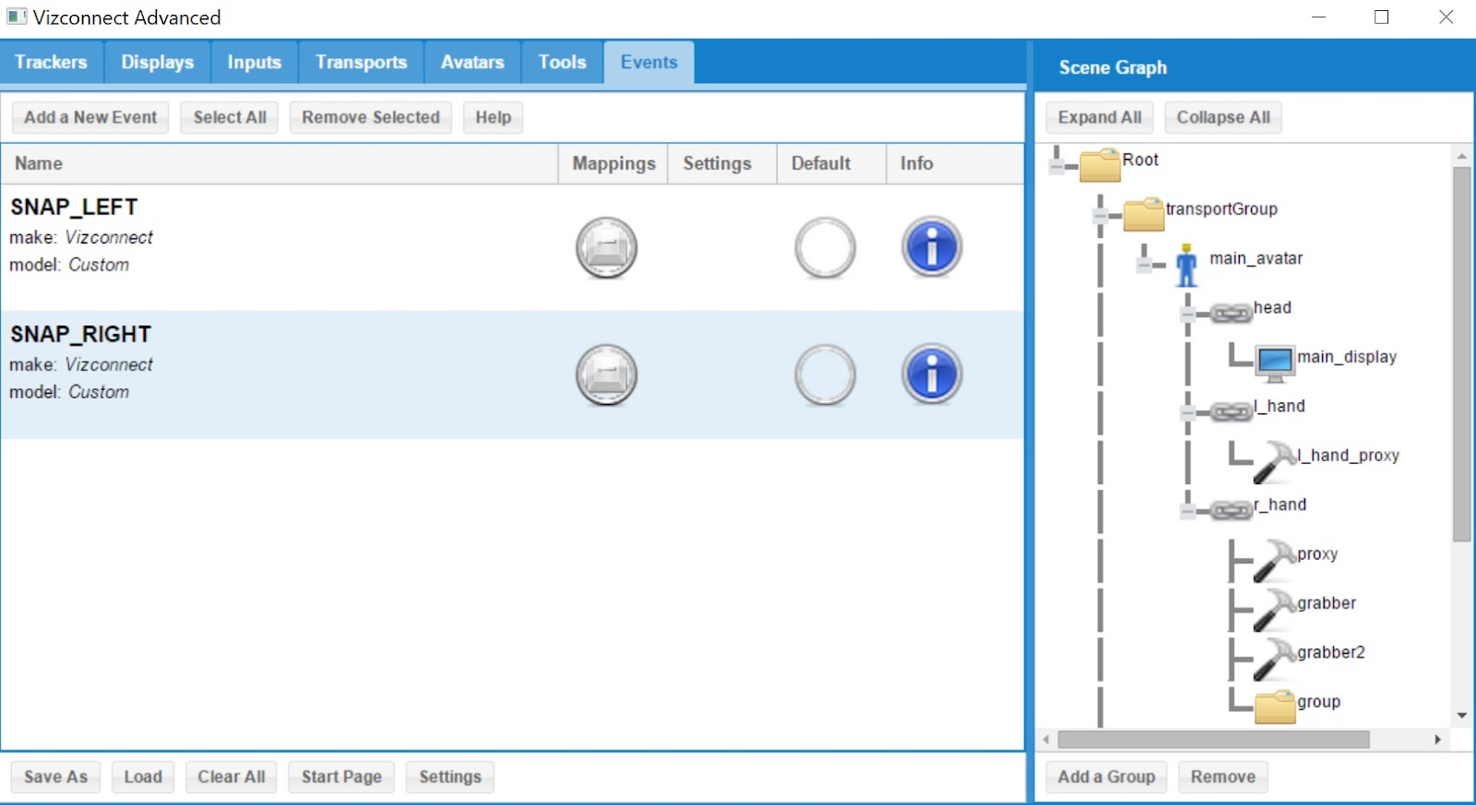The width and height of the screenshot is (1476, 805).
Task: Click the scene graph horizontal scrollbar thumb
Action: [1213, 740]
